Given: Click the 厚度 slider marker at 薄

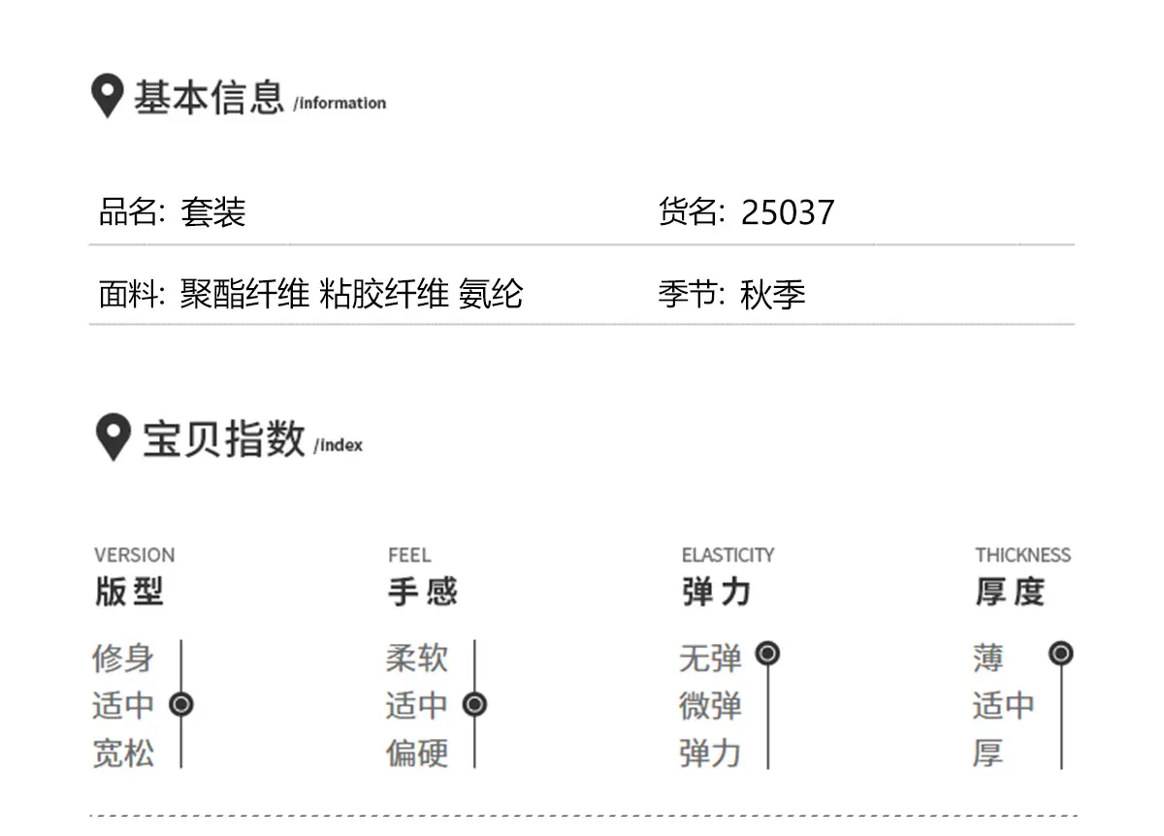Looking at the screenshot, I should (x=1061, y=654).
